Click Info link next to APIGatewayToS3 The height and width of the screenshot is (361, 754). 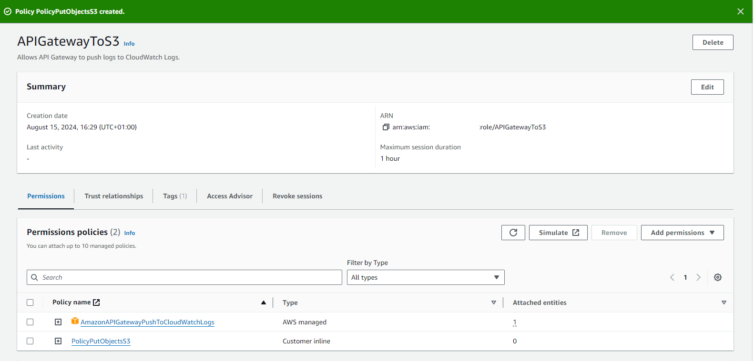129,44
